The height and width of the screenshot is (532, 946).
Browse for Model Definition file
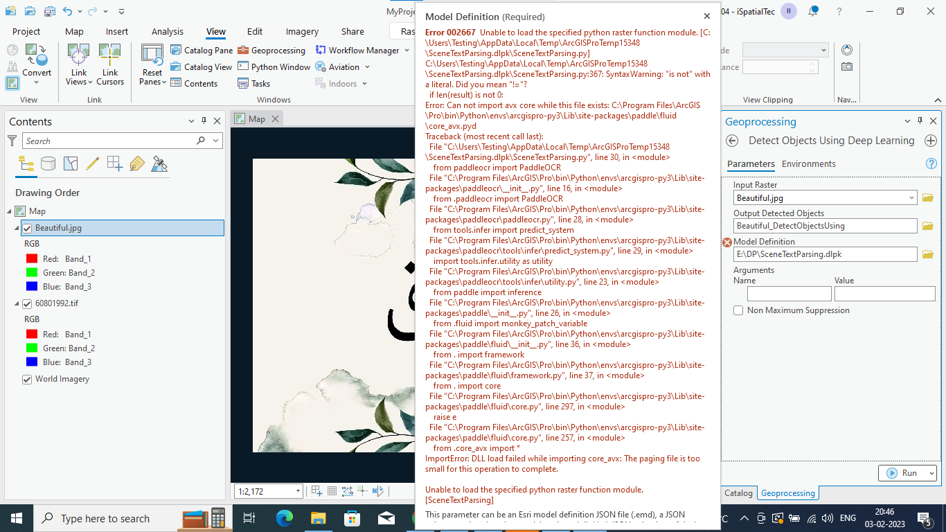pos(928,254)
